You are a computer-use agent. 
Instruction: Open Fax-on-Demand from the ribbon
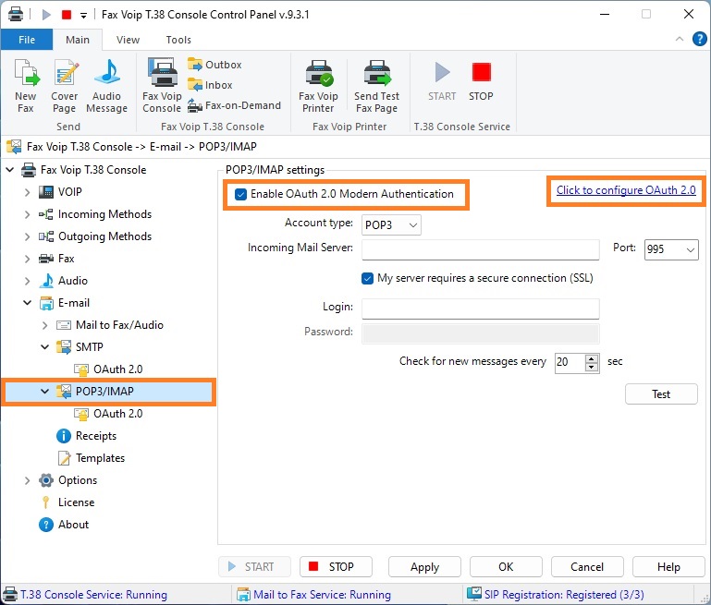pyautogui.click(x=235, y=105)
